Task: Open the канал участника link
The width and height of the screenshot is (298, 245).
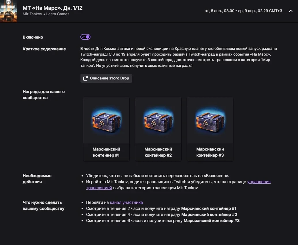Action: pos(126,202)
